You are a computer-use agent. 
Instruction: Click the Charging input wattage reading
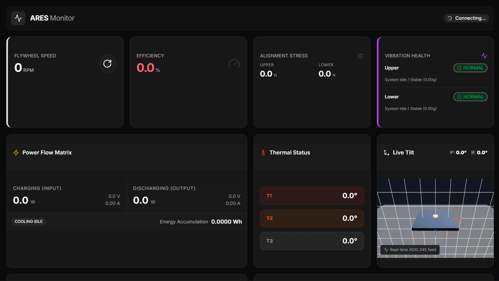(21, 200)
